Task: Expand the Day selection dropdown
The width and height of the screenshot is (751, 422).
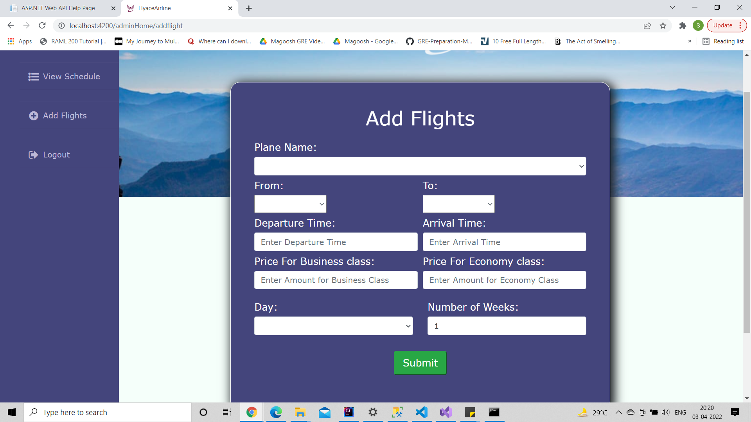Action: click(x=333, y=325)
